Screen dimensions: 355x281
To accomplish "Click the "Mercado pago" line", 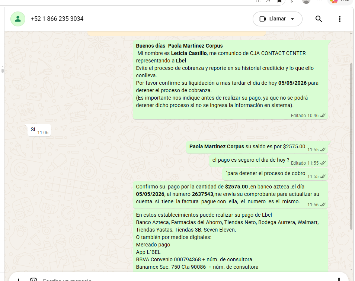I will click(153, 245).
